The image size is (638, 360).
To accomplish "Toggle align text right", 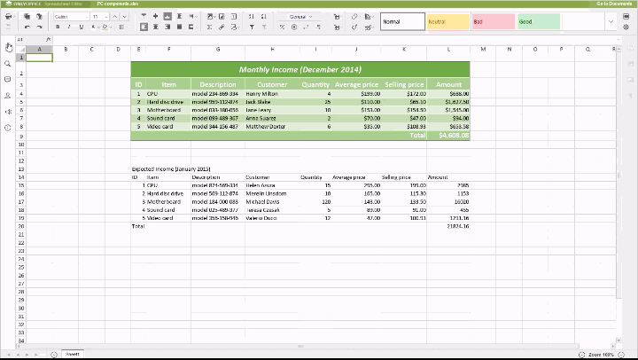I will (167, 27).
